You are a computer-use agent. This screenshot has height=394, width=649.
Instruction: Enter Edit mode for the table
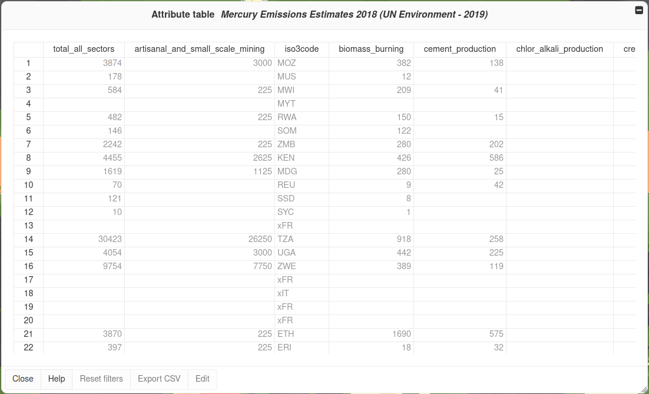coord(202,379)
